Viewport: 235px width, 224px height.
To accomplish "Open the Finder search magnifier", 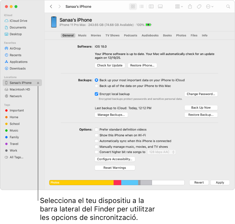I will [228, 7].
